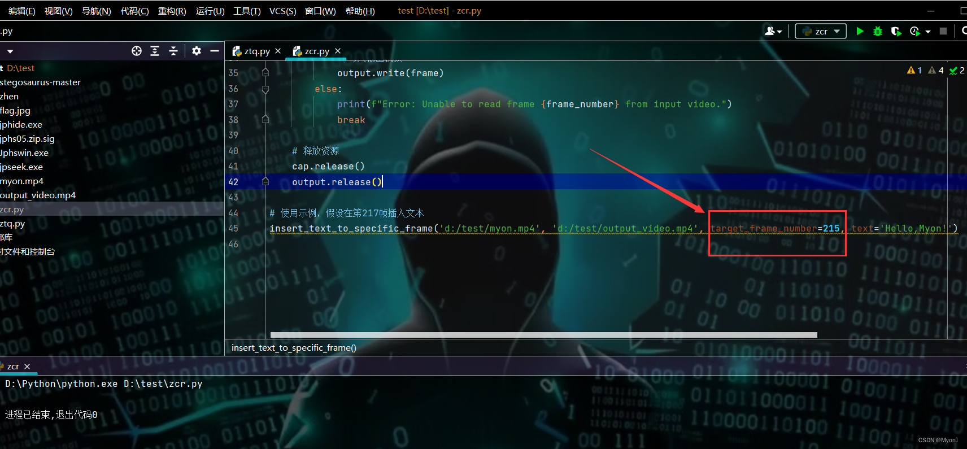Open the profiler run icon

click(x=915, y=31)
